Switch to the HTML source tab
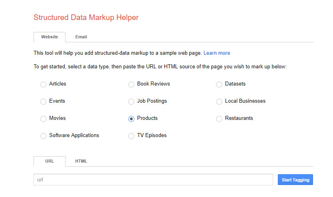This screenshot has height=197, width=333. [81, 161]
